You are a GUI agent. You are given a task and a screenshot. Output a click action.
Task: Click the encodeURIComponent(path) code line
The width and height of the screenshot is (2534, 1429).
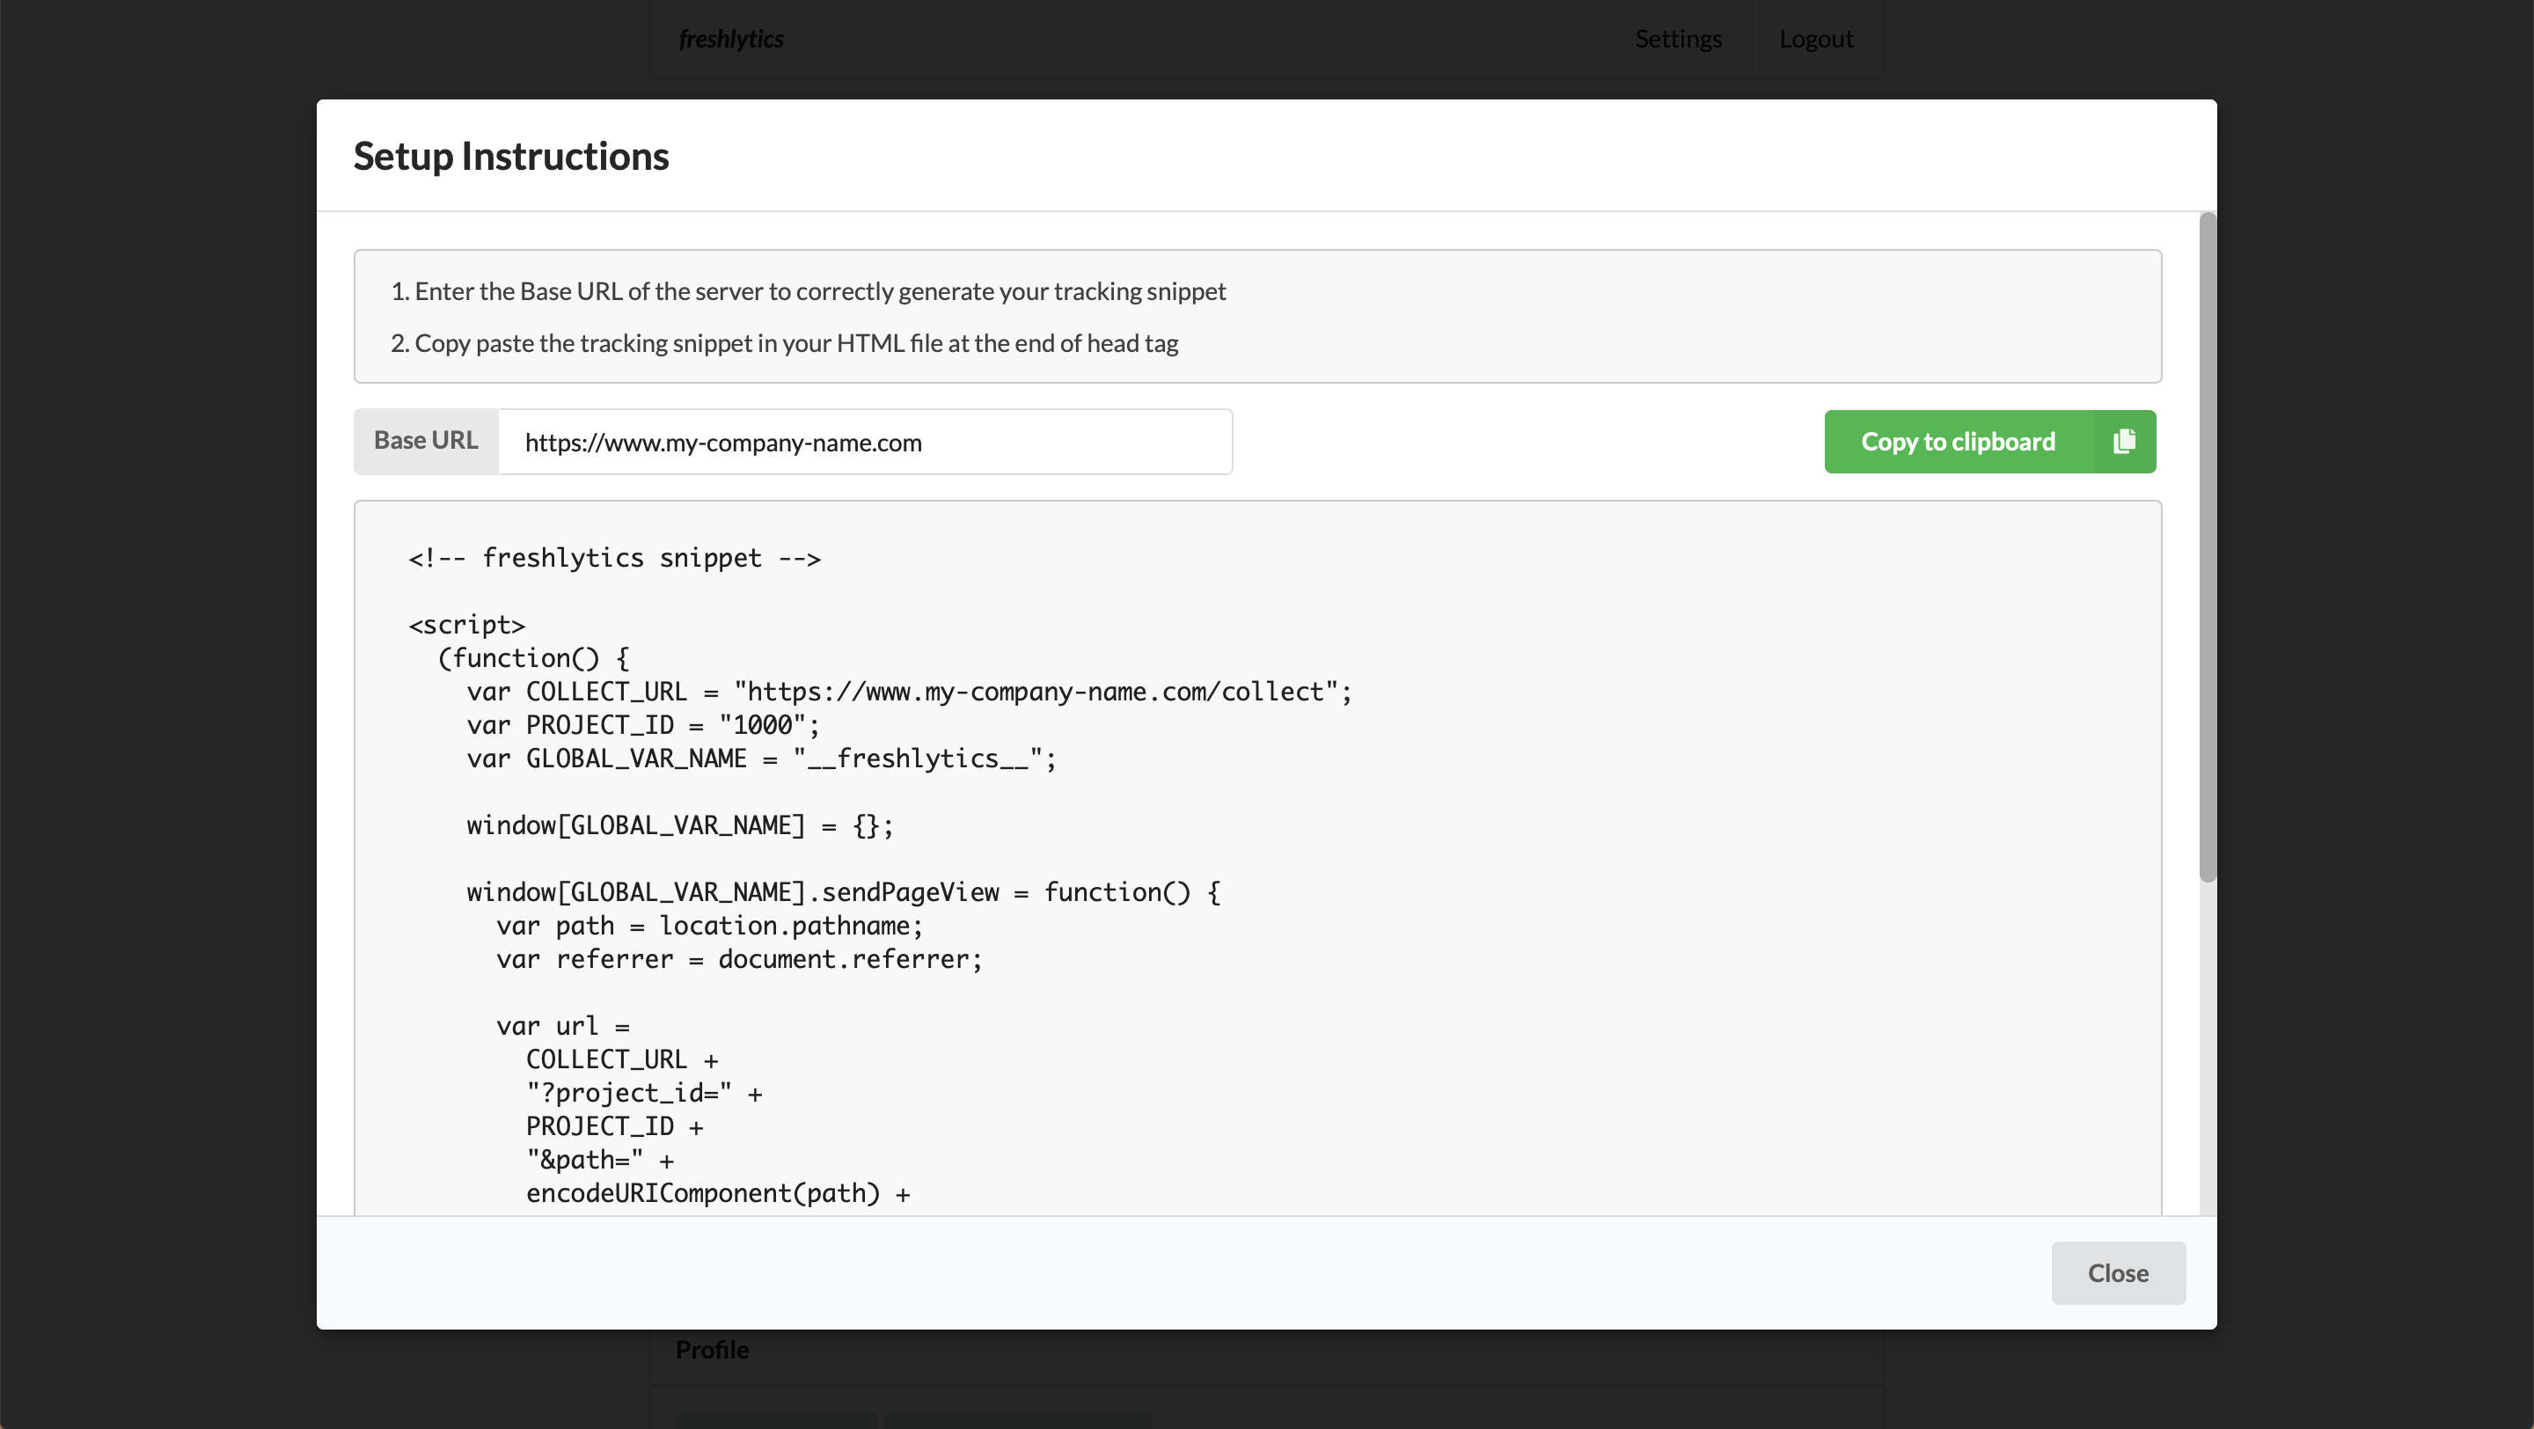717,1193
